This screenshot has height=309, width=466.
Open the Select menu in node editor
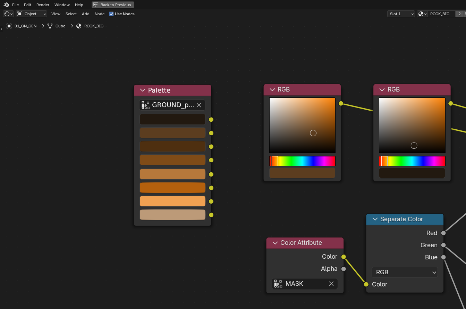71,14
